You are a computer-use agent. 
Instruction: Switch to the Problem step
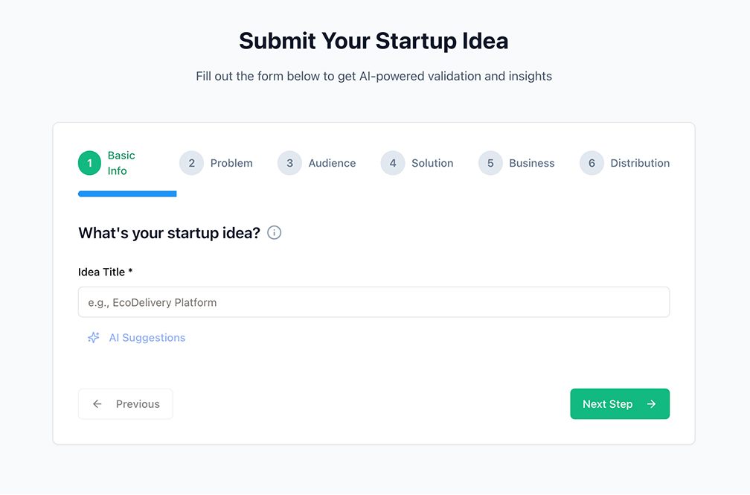pyautogui.click(x=231, y=163)
